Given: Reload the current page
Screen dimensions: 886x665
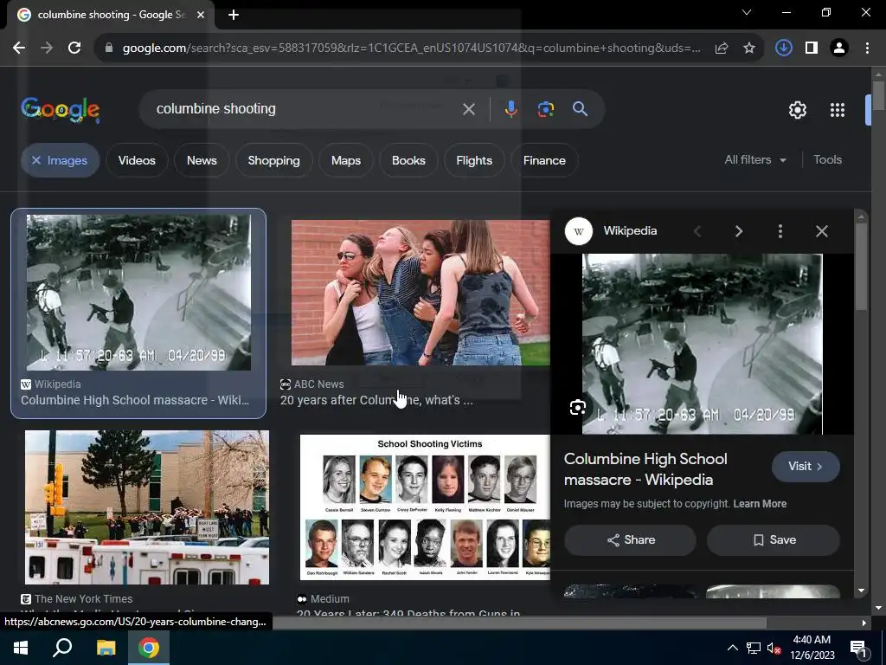Looking at the screenshot, I should [74, 48].
